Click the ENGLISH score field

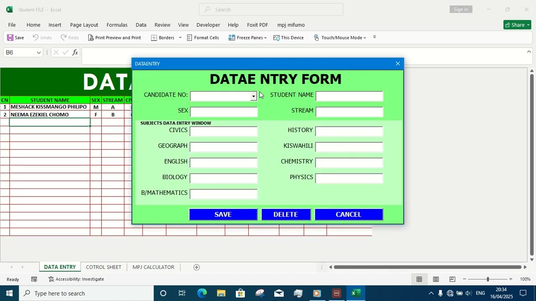tap(224, 163)
